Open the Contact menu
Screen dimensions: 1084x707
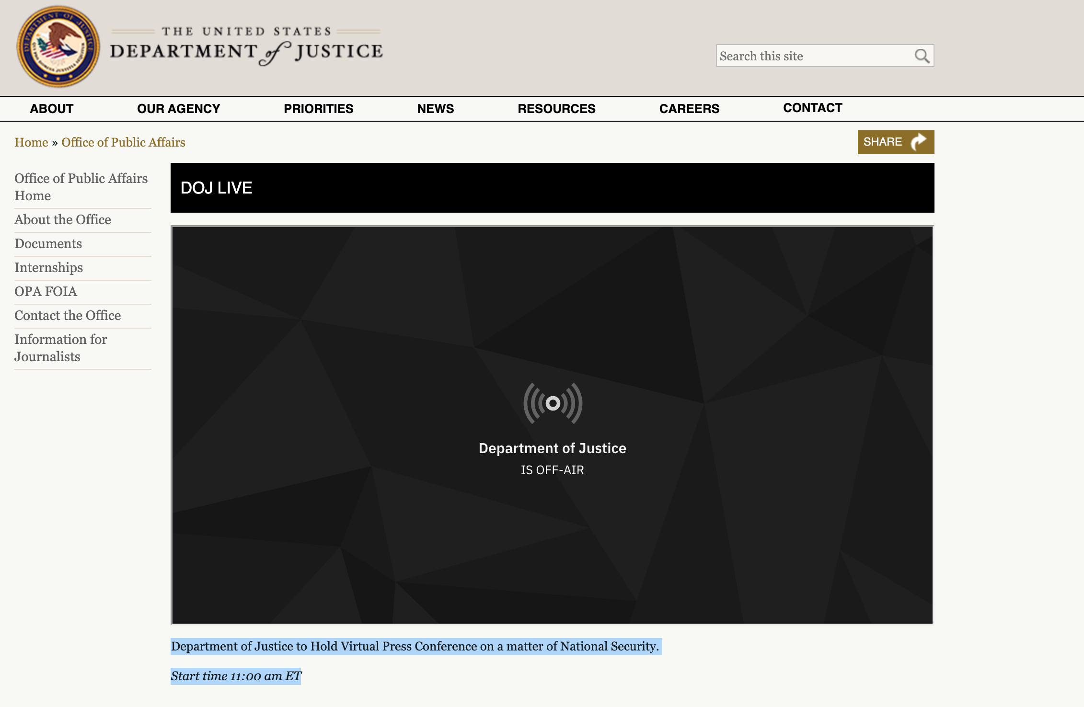click(x=813, y=108)
